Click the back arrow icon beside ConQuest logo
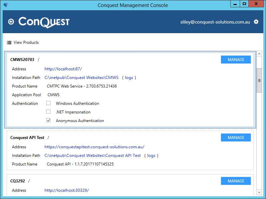Image resolution: width=266 pixels, height=199 pixels. (11, 22)
